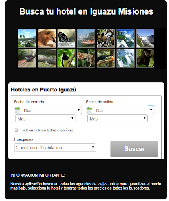169x201 pixels.
Task: Open the jaguar thumbnail
Action: click(x=86, y=58)
